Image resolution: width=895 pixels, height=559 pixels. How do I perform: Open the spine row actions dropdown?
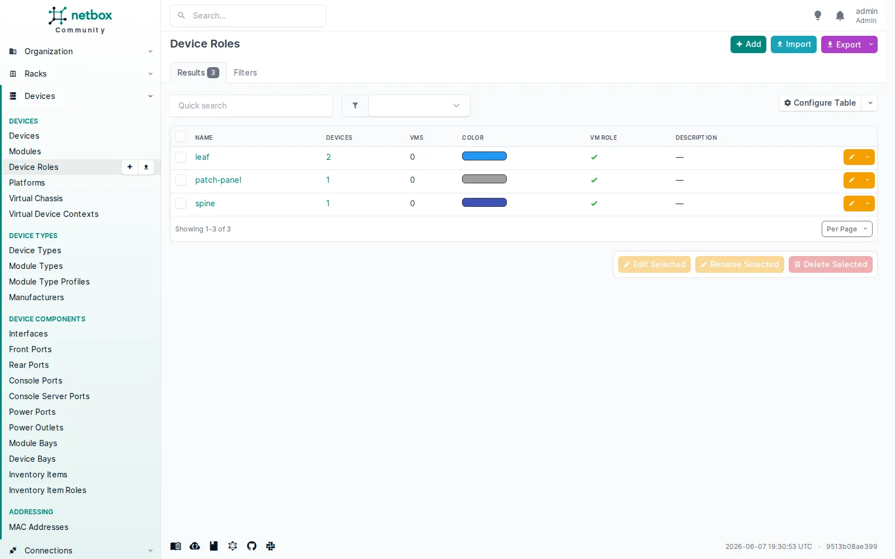(868, 203)
